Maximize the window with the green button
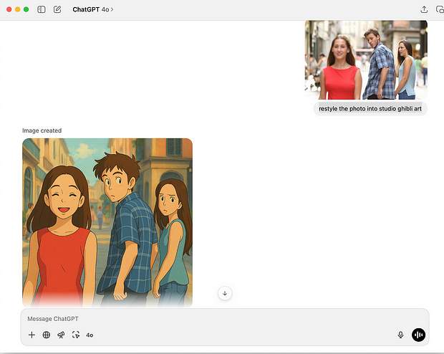The image size is (444, 354). click(26, 9)
